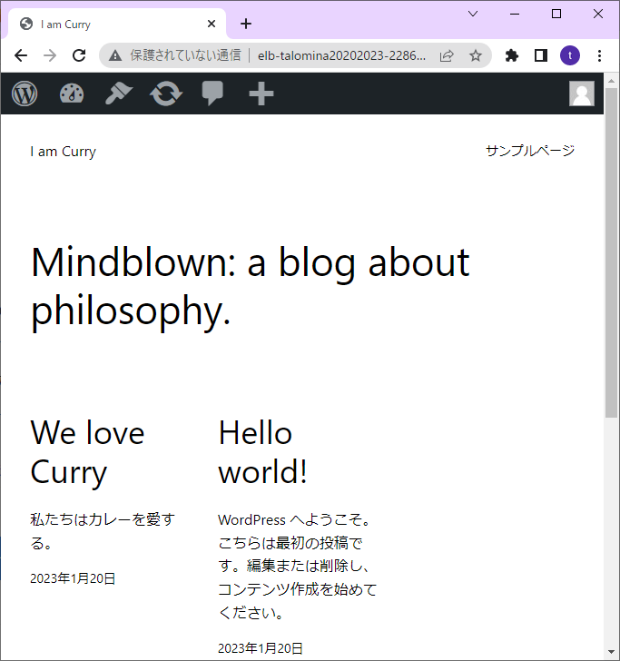
Task: Open a new browser tab
Action: tap(246, 24)
